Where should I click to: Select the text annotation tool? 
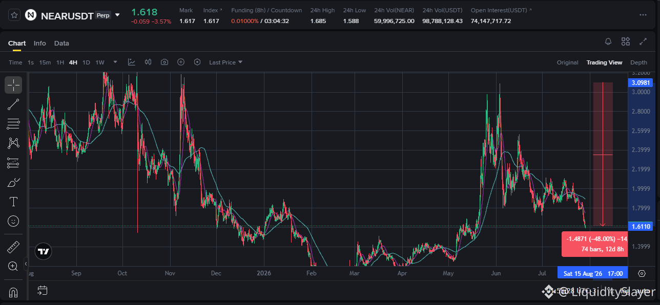[13, 202]
